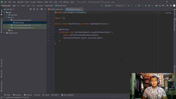Open the AVD Device Manager icon
176x99 pixels.
[160, 5]
